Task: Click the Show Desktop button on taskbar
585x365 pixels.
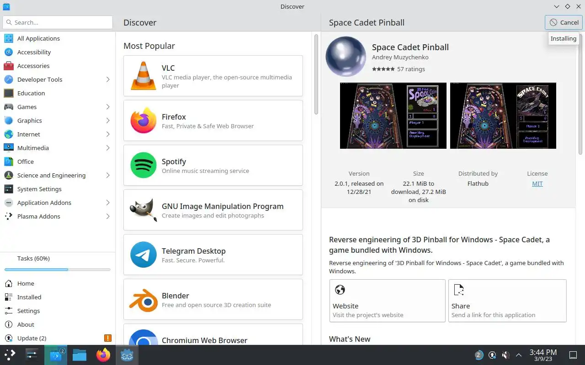Action: click(x=573, y=355)
